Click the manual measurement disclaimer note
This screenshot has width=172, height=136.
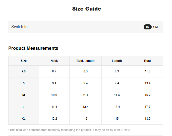pyautogui.click(x=70, y=130)
